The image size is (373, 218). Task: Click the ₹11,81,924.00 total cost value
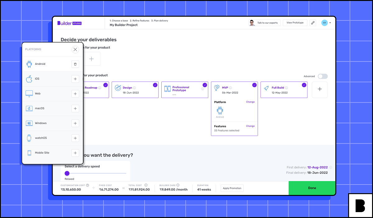click(139, 189)
